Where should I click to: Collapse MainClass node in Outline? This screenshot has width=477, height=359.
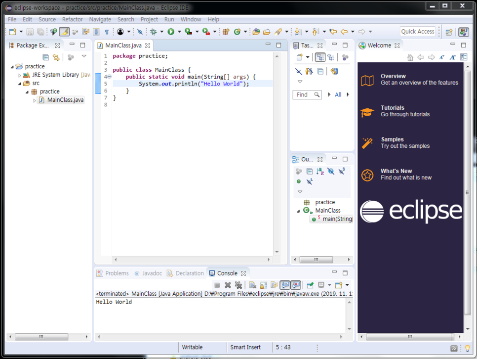pyautogui.click(x=298, y=211)
